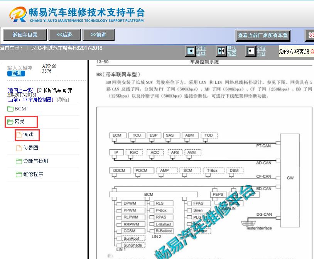Go back with the <<后退 button
314x259 pixels.
click(65, 35)
